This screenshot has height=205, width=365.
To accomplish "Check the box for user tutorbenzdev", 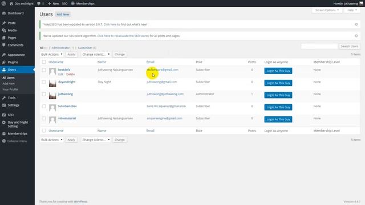I will coord(44,106).
